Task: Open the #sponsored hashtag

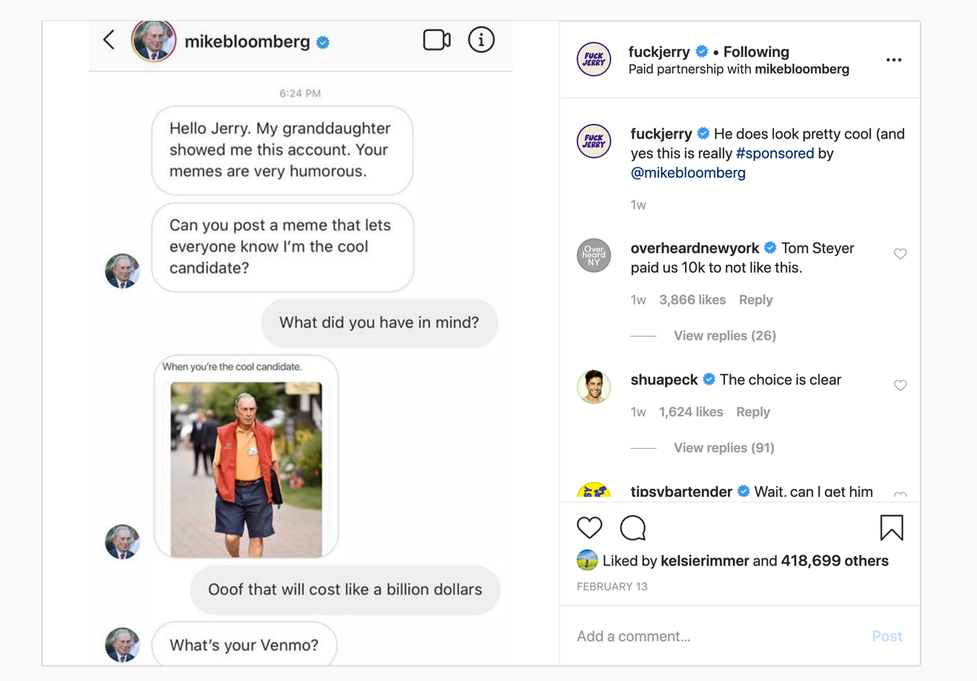Action: pos(775,153)
